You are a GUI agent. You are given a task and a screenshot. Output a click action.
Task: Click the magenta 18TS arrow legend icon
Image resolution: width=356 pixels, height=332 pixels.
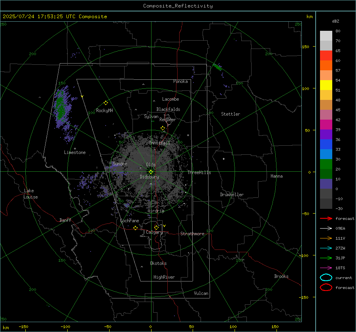pyautogui.click(x=326, y=268)
